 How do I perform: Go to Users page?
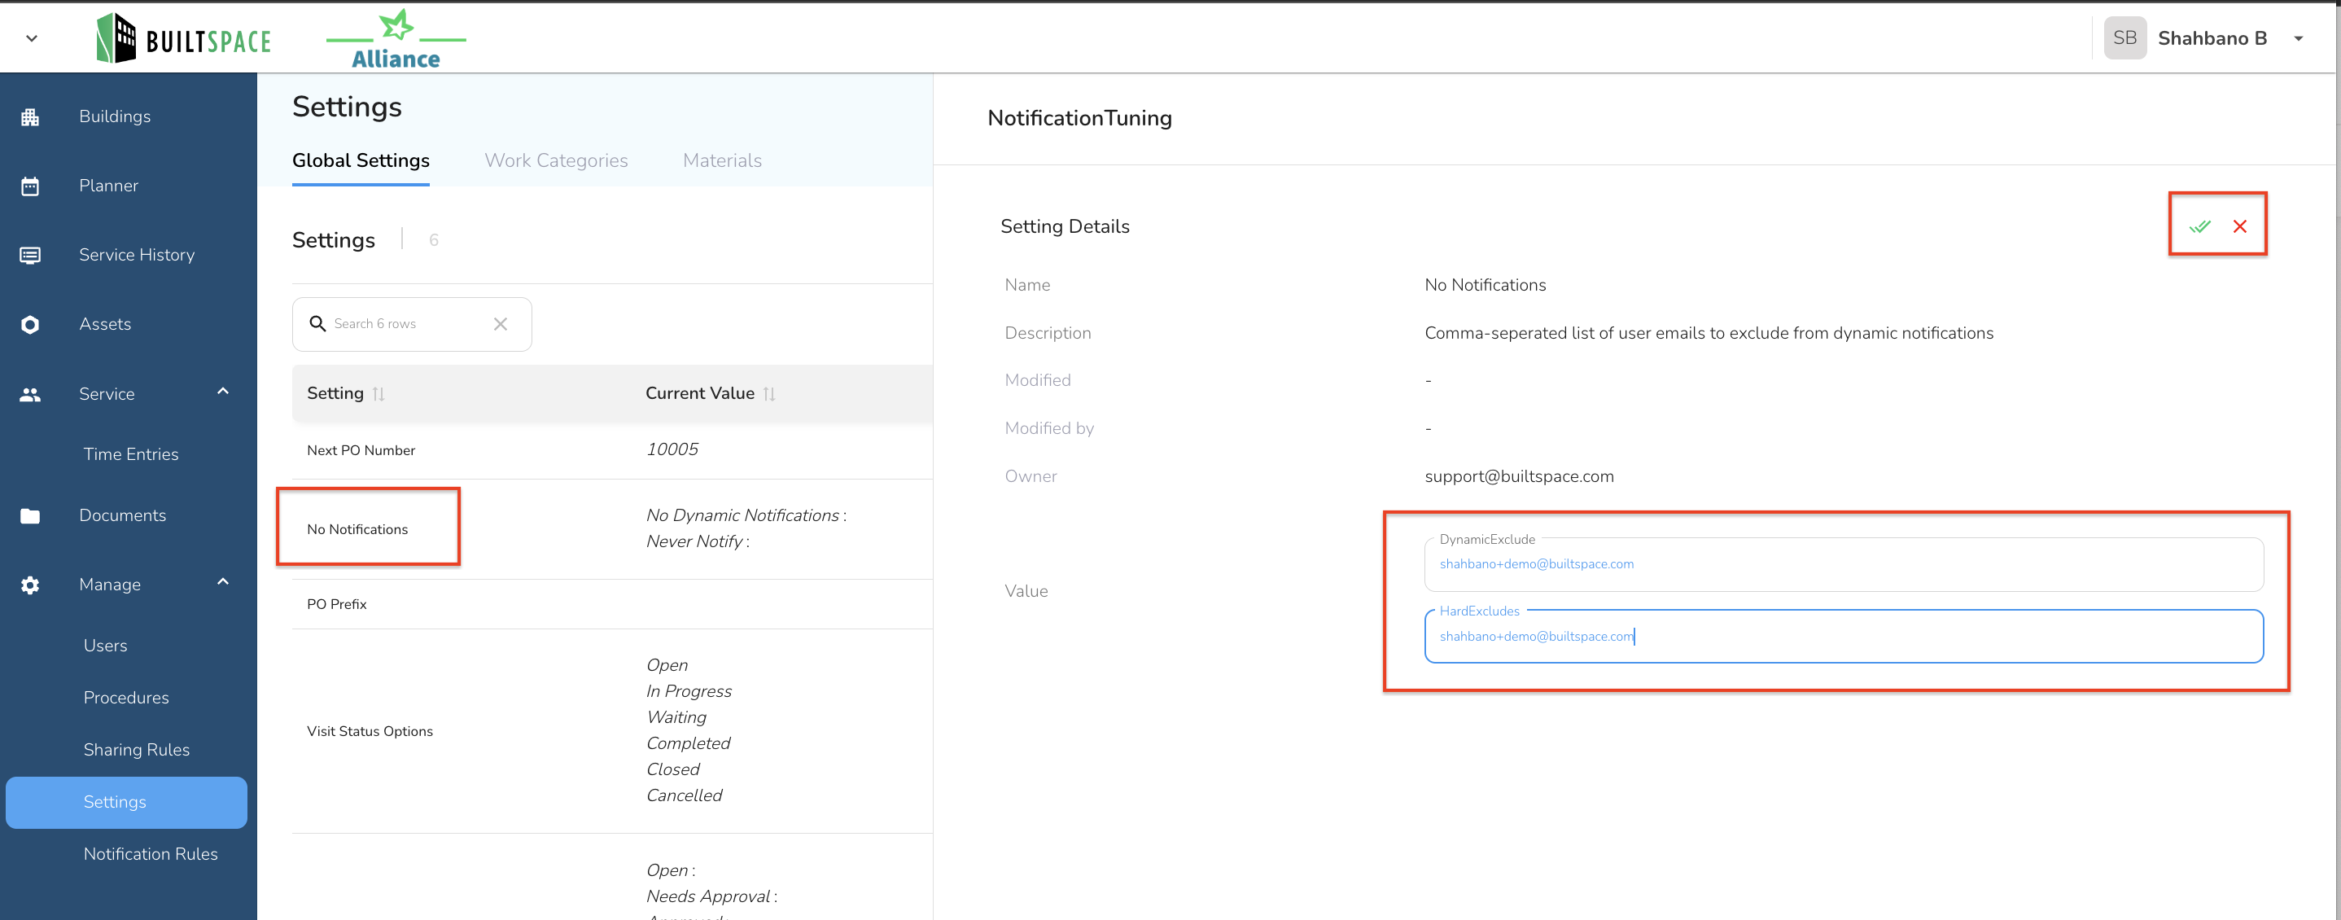[x=106, y=646]
